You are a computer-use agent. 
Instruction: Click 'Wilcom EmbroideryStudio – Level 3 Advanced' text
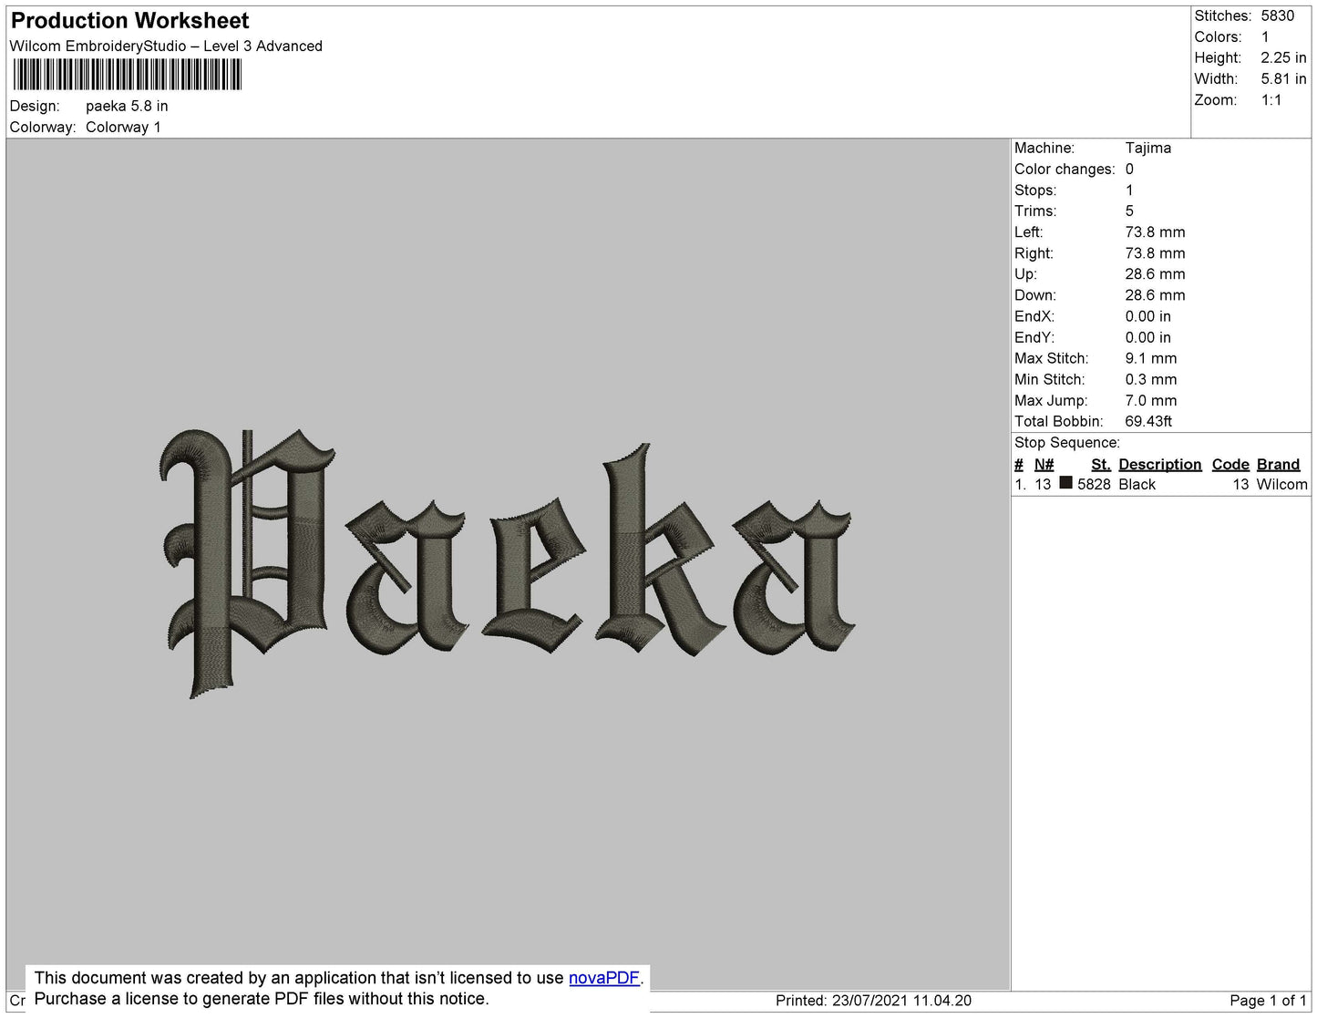click(166, 46)
